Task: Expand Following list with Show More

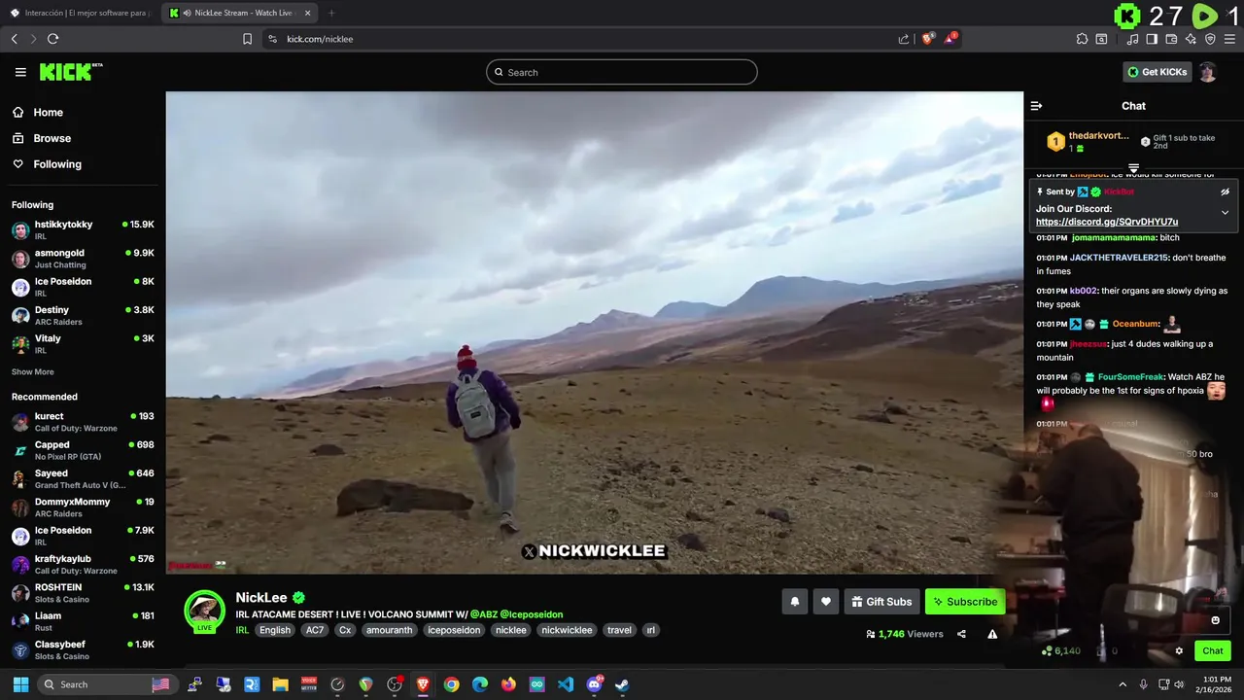Action: pos(33,372)
